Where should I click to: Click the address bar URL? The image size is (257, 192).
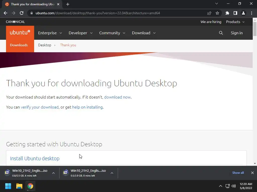(98, 13)
